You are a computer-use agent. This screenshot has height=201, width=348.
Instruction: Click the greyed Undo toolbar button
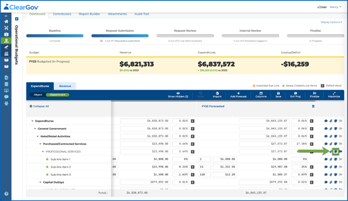pyautogui.click(x=200, y=95)
